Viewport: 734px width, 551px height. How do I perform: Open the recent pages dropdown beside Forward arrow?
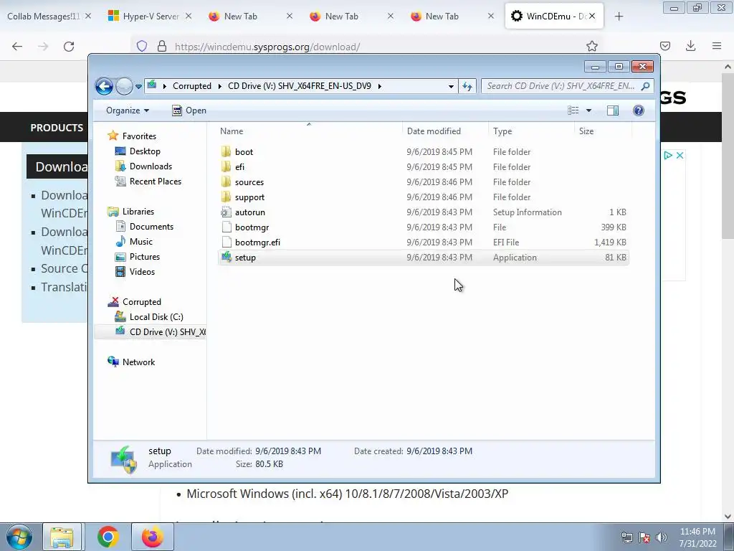pos(138,87)
